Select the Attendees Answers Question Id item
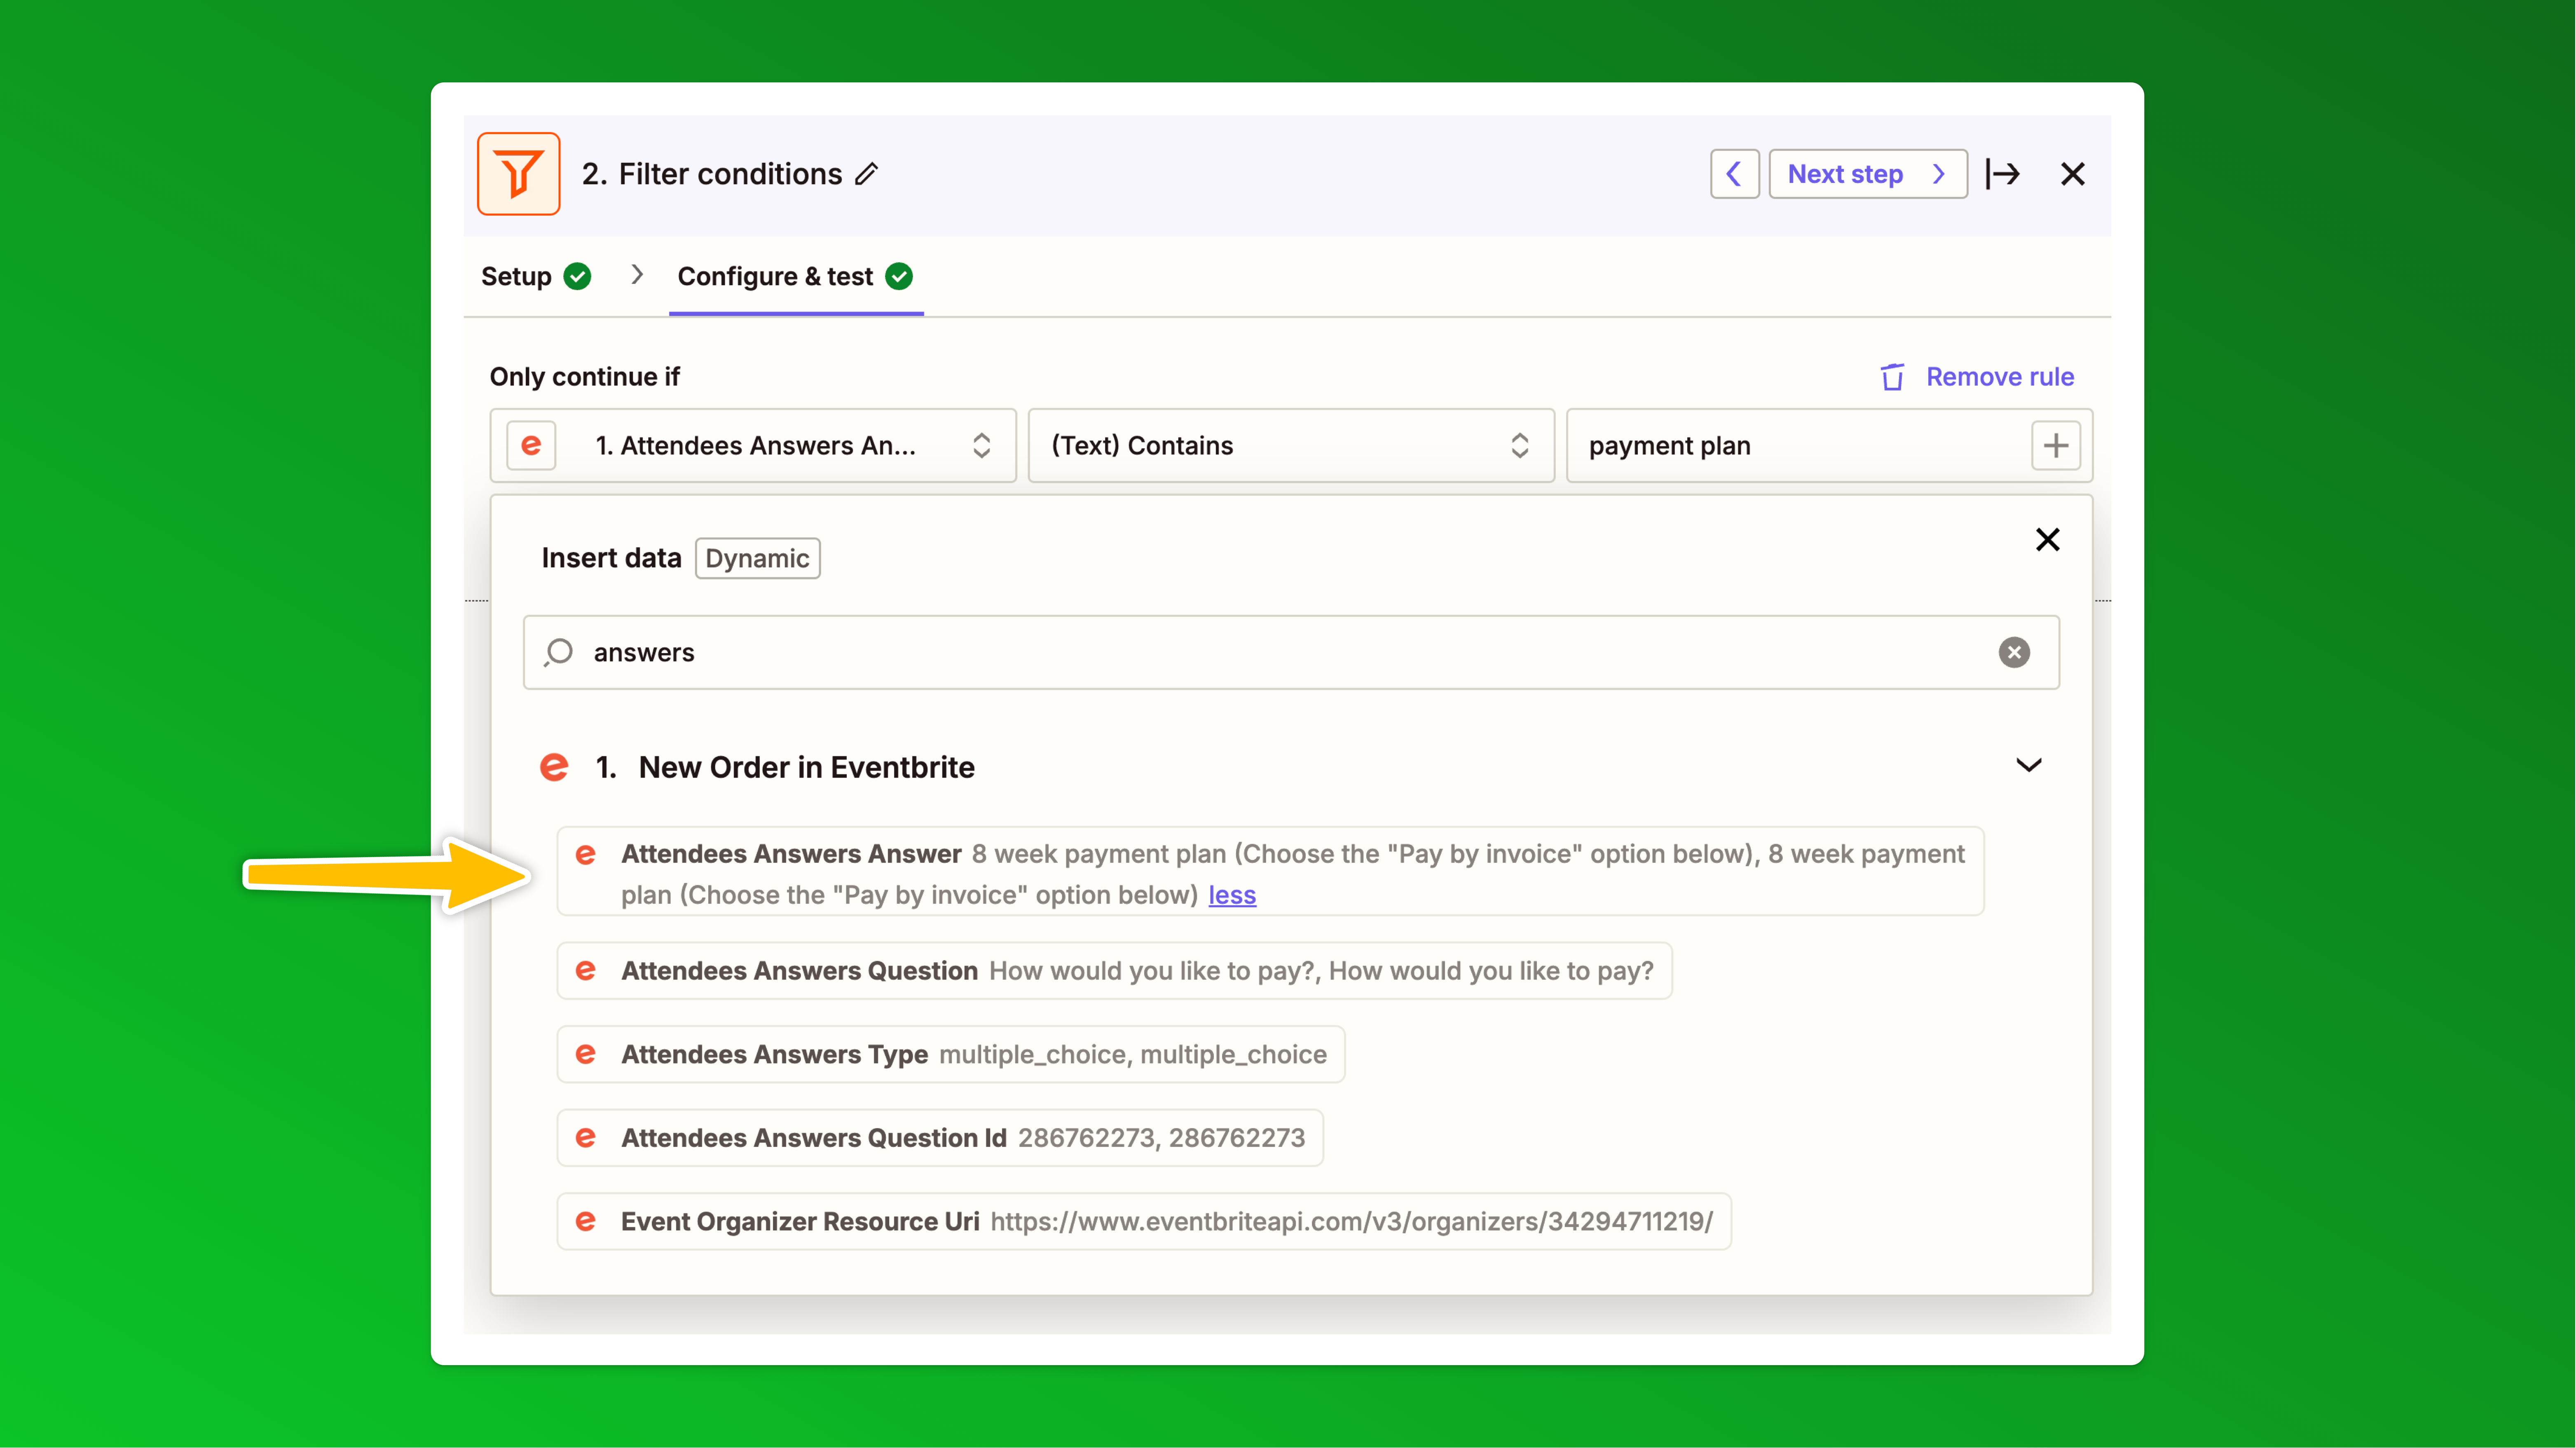Screen dimensions: 2576x1448 pos(940,1138)
